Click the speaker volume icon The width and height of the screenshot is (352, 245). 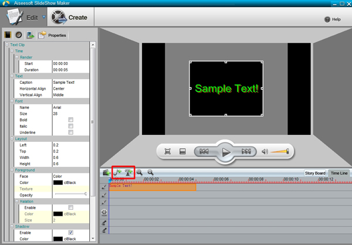(x=265, y=152)
